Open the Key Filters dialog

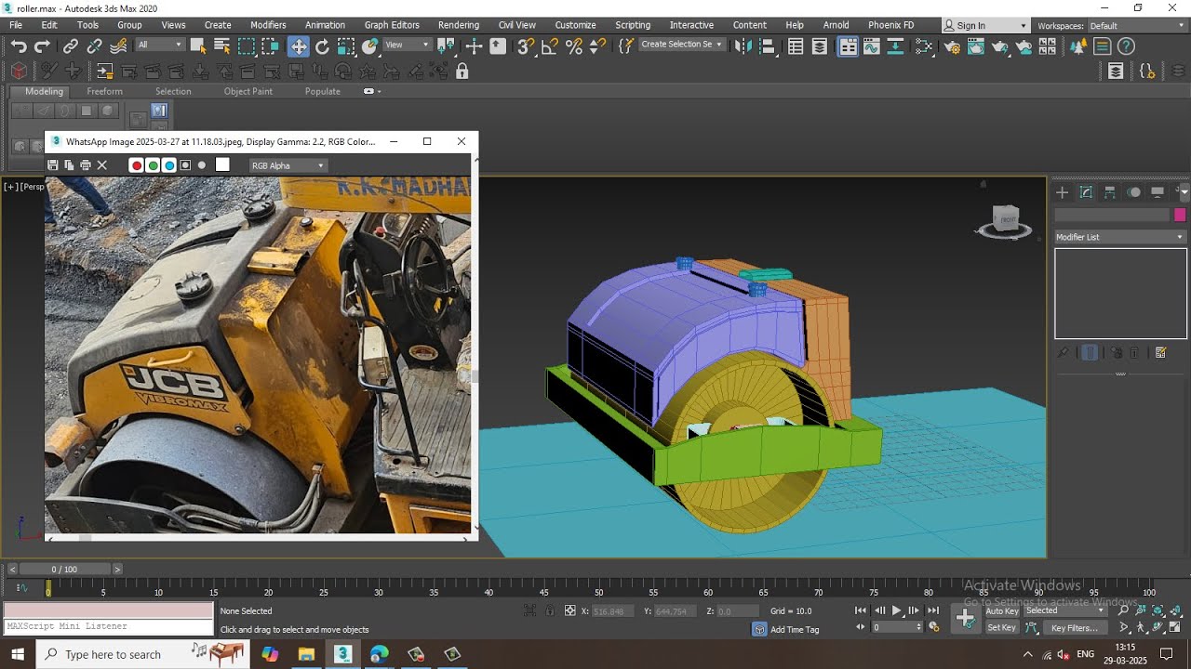pos(1075,628)
